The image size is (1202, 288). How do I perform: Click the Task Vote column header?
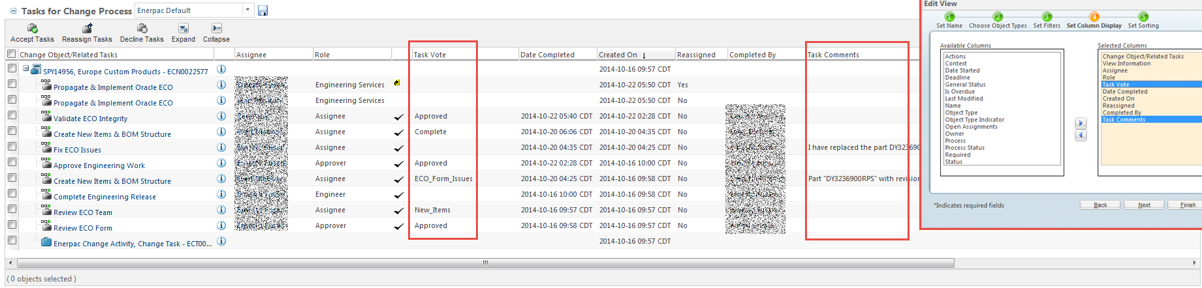tap(430, 55)
